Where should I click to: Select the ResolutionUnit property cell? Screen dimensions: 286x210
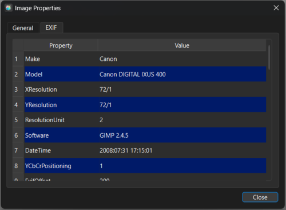click(61, 120)
